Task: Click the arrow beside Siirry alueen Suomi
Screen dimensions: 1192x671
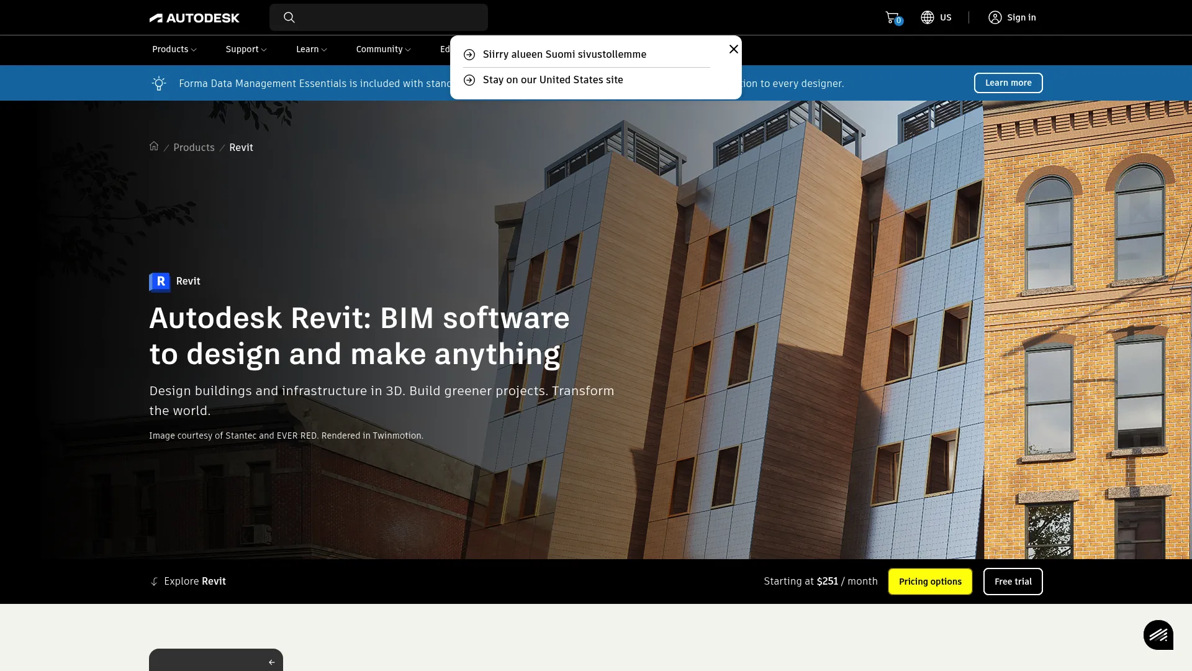Action: click(x=469, y=55)
